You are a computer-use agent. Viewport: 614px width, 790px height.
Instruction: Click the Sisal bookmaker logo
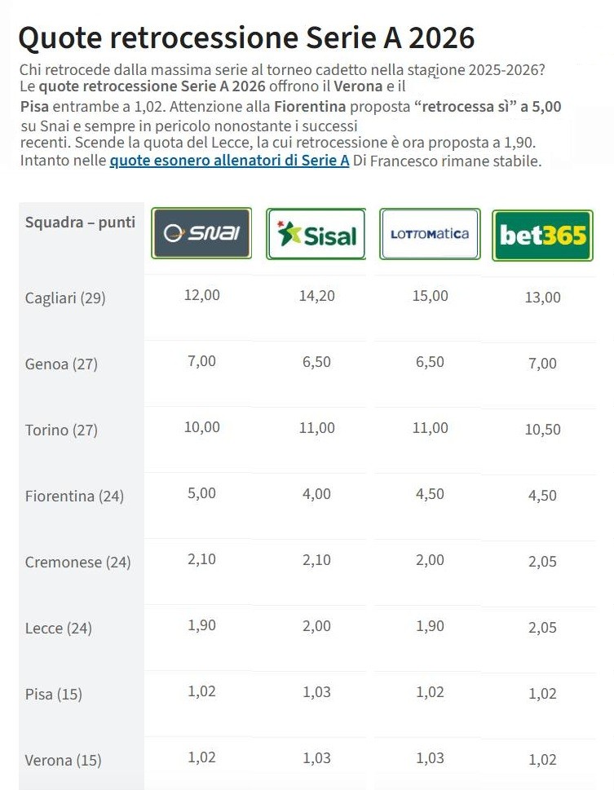316,235
